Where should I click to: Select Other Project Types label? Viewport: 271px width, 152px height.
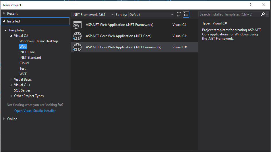(29, 96)
